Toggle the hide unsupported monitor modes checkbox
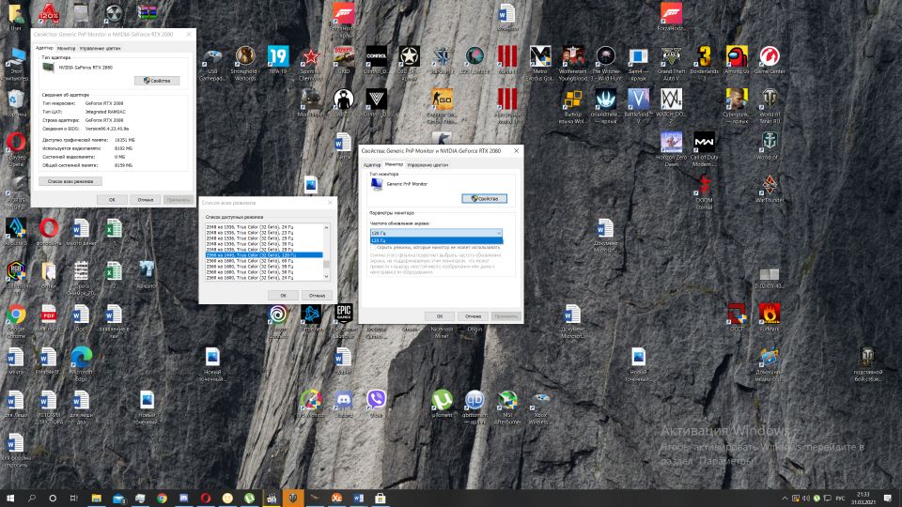This screenshot has width=902, height=507. (372, 248)
